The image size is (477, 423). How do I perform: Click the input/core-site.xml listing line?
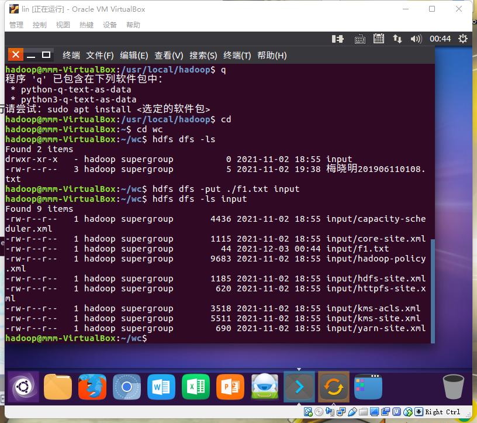tap(215, 239)
